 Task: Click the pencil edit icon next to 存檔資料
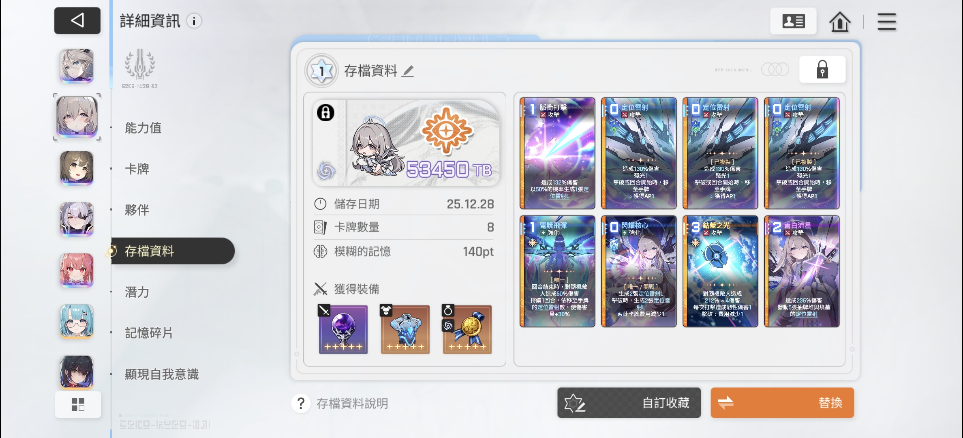click(x=408, y=71)
